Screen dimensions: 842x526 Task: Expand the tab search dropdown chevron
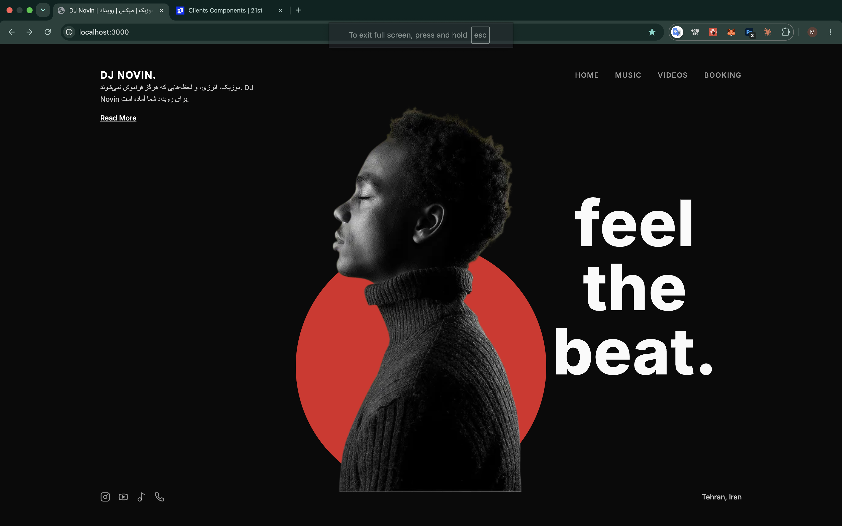43,10
